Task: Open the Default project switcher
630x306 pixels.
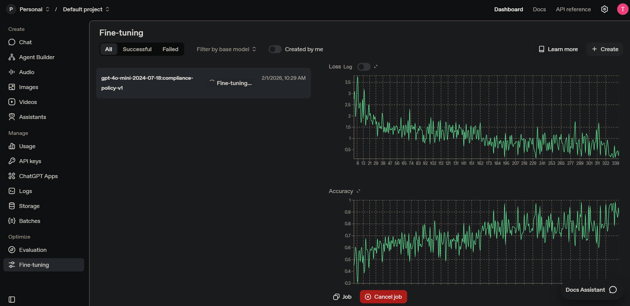Action: click(x=86, y=9)
